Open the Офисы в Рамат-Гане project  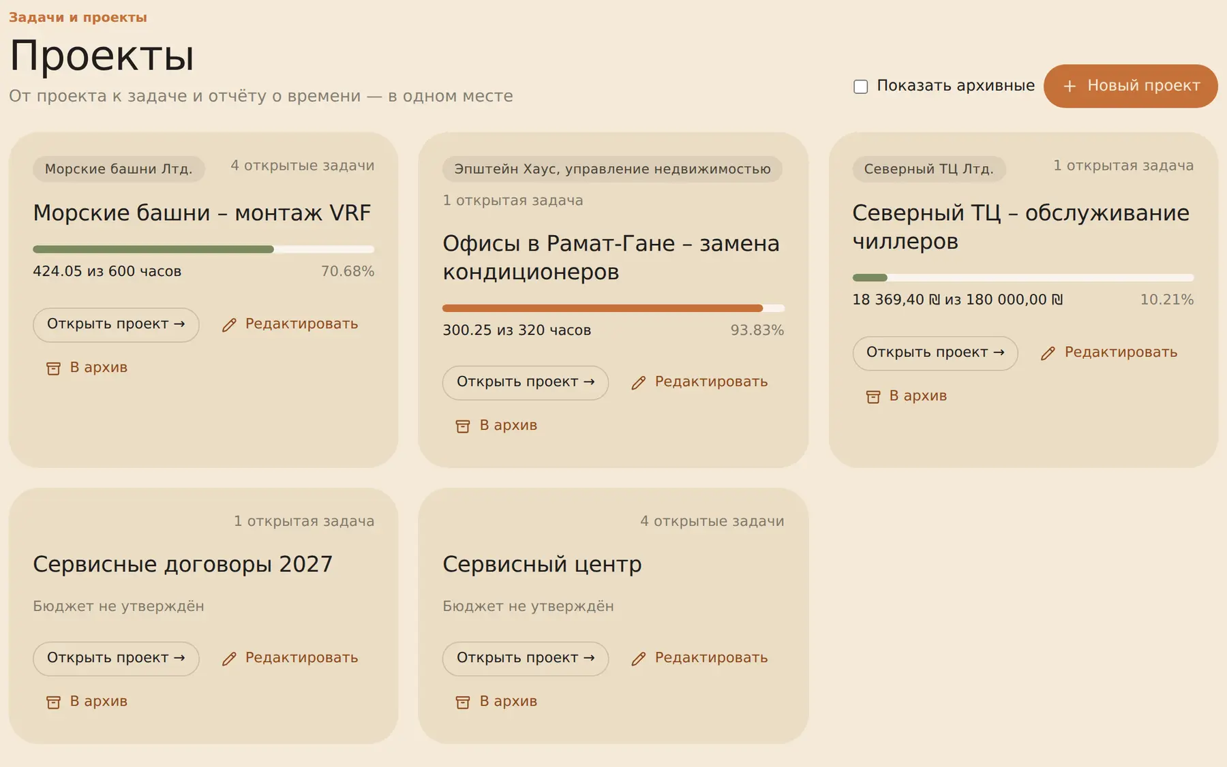(x=525, y=382)
